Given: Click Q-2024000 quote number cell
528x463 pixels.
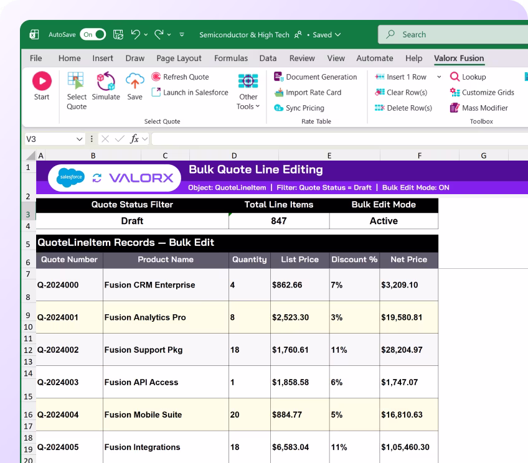Looking at the screenshot, I should (69, 284).
